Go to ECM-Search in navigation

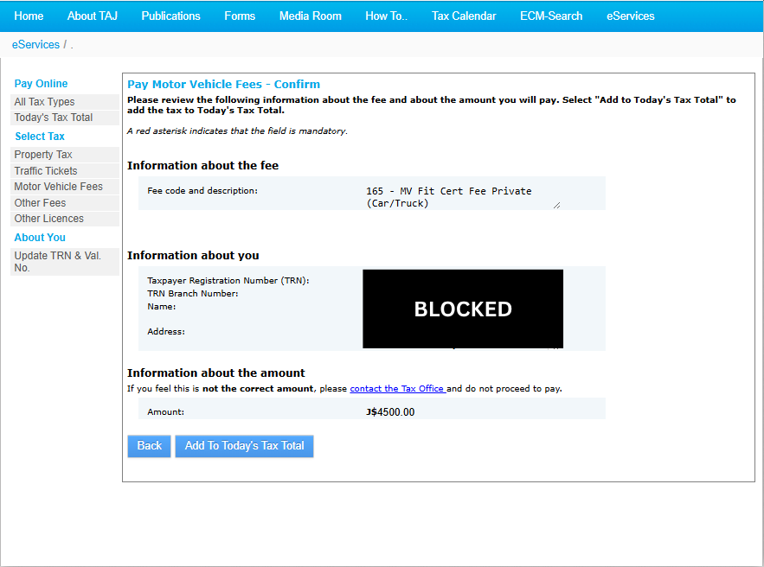[x=551, y=16]
